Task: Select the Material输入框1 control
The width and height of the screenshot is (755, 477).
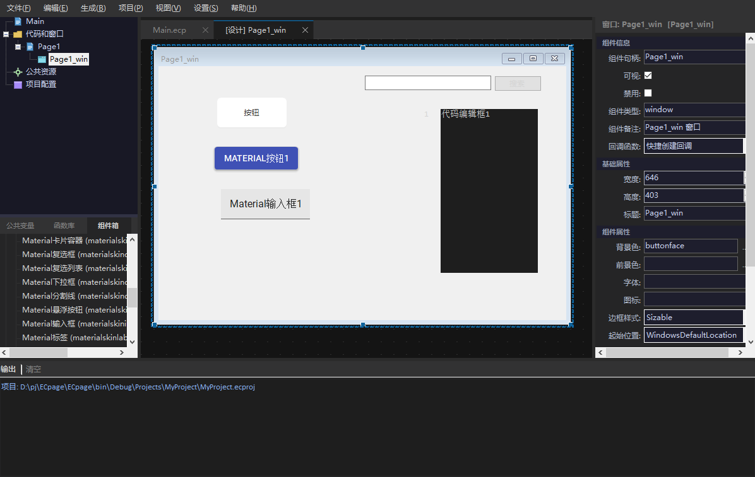Action: (265, 204)
